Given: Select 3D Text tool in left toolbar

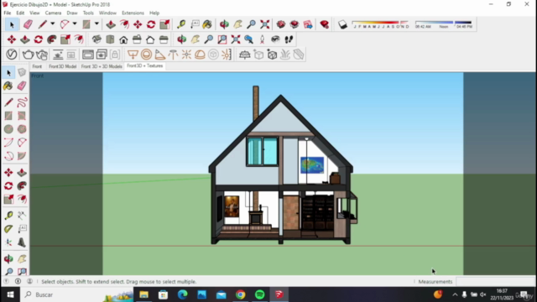Looking at the screenshot, I should [x=22, y=242].
